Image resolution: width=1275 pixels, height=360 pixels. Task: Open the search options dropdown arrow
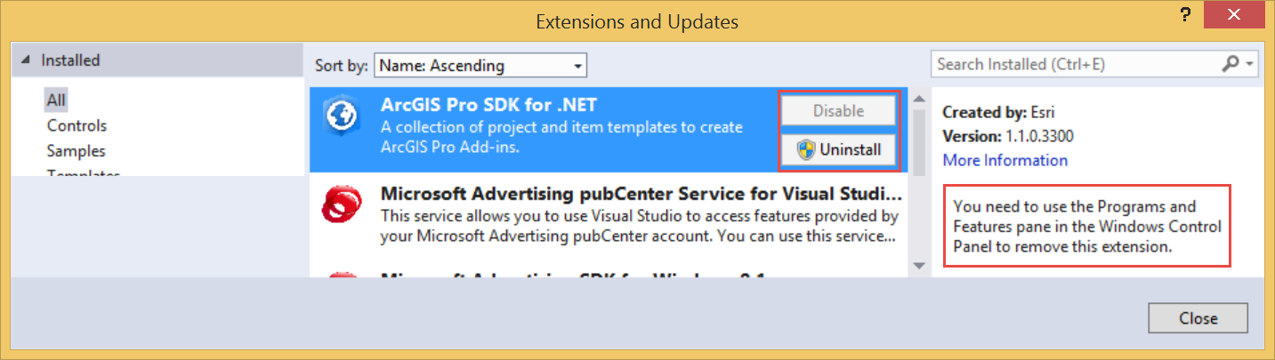click(x=1250, y=64)
